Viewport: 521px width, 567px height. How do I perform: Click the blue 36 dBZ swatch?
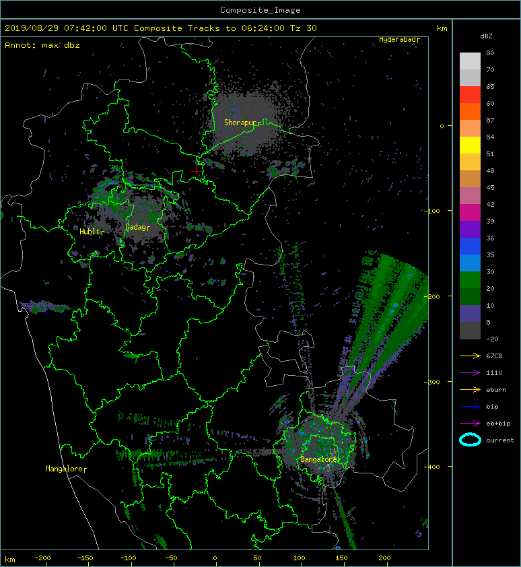pyautogui.click(x=470, y=246)
